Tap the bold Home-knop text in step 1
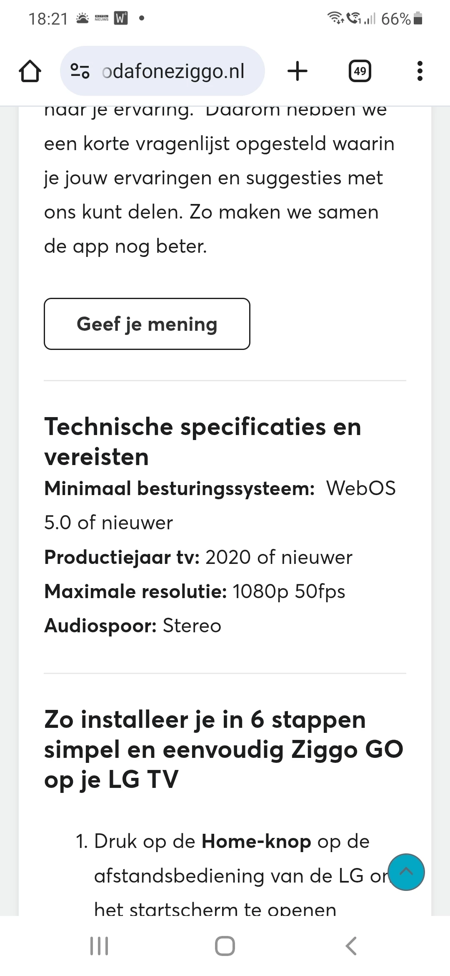Screen dimensions: 450x976 [x=256, y=842]
